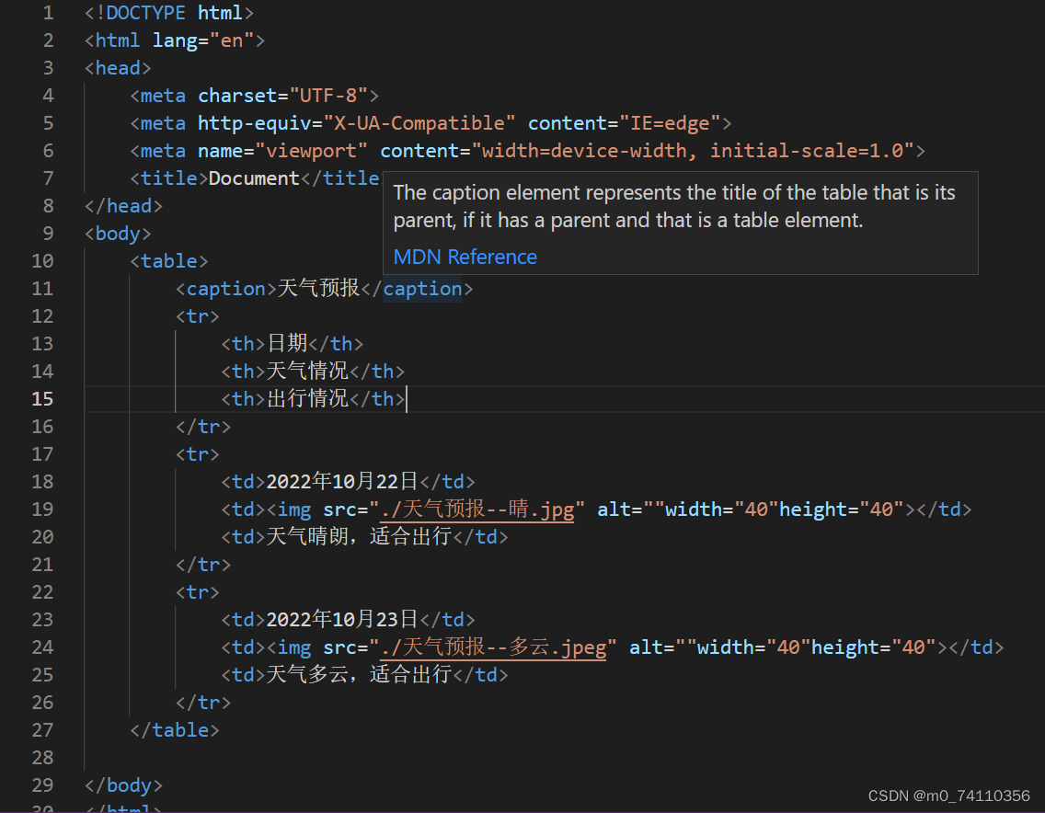The width and height of the screenshot is (1045, 813).
Task: Open the MDN Reference link
Action: (x=465, y=257)
